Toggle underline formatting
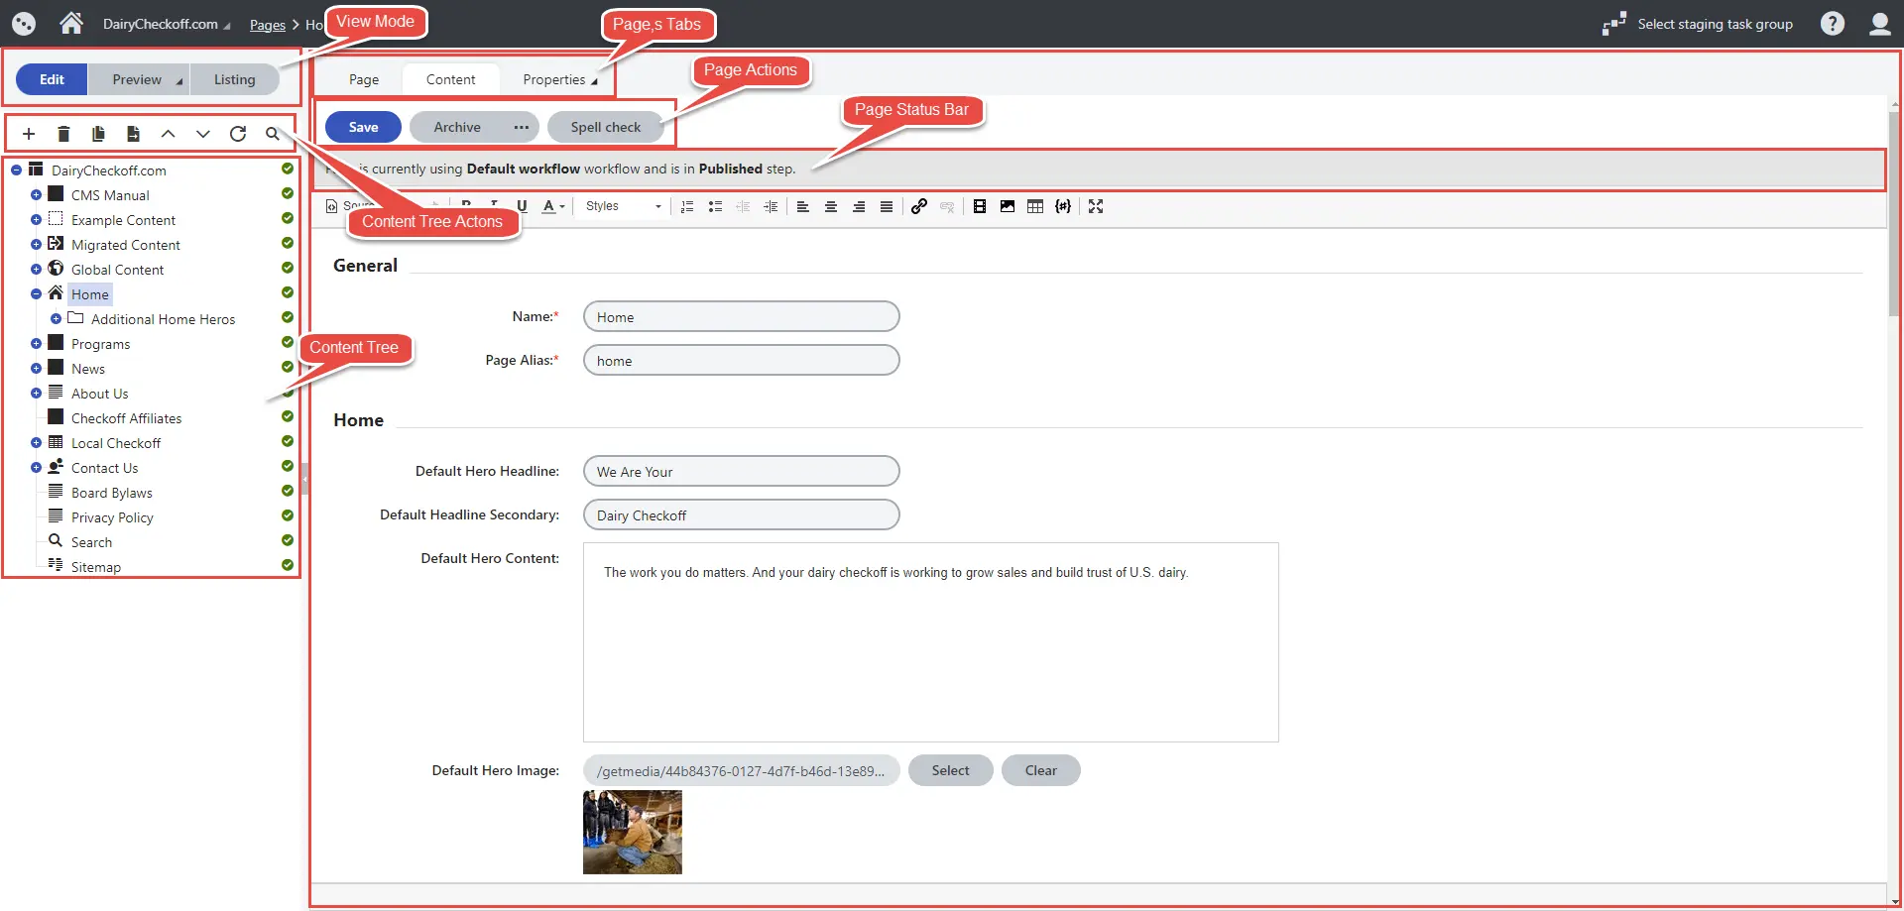This screenshot has height=911, width=1904. pos(522,206)
